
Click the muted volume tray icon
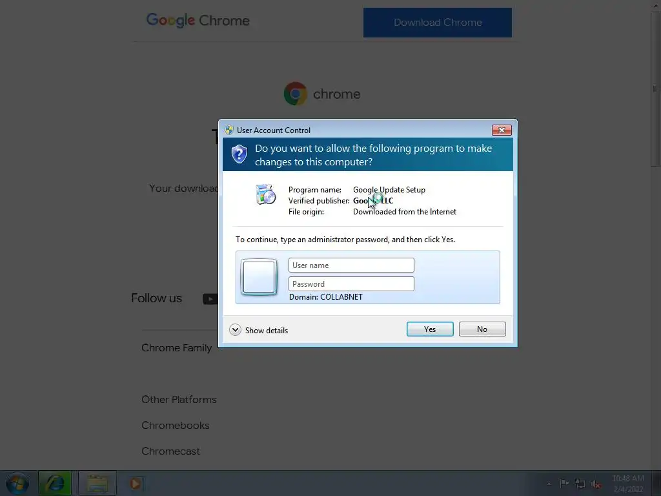click(596, 484)
